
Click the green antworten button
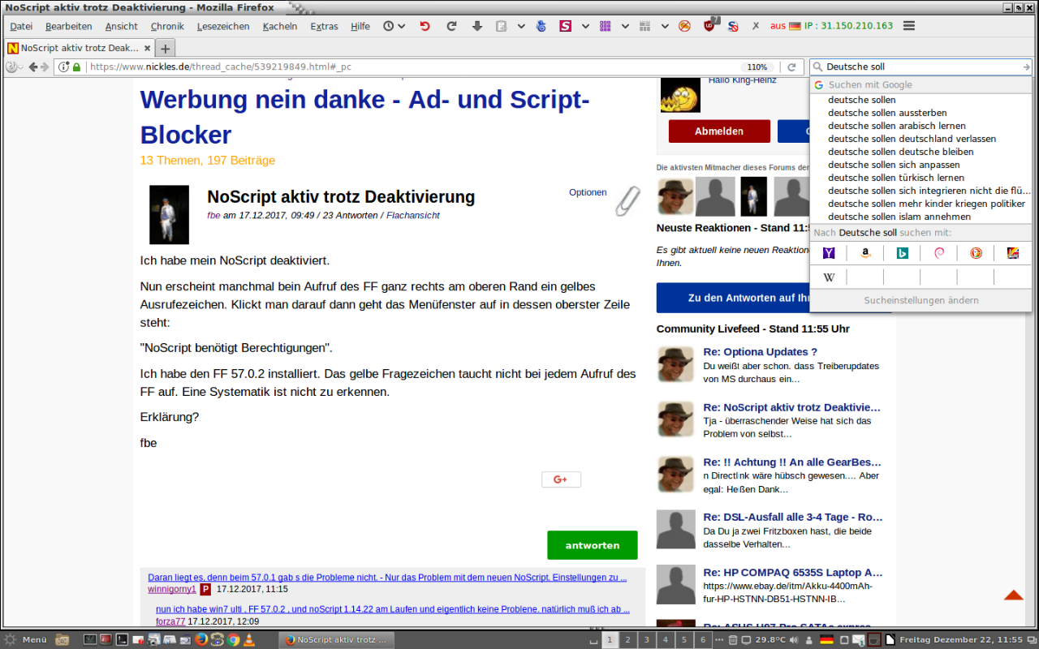pyautogui.click(x=593, y=545)
